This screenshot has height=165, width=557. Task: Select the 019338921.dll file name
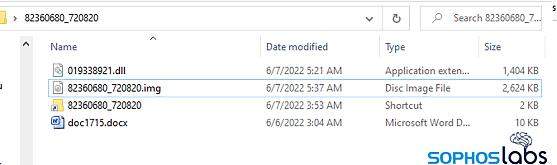tap(97, 71)
